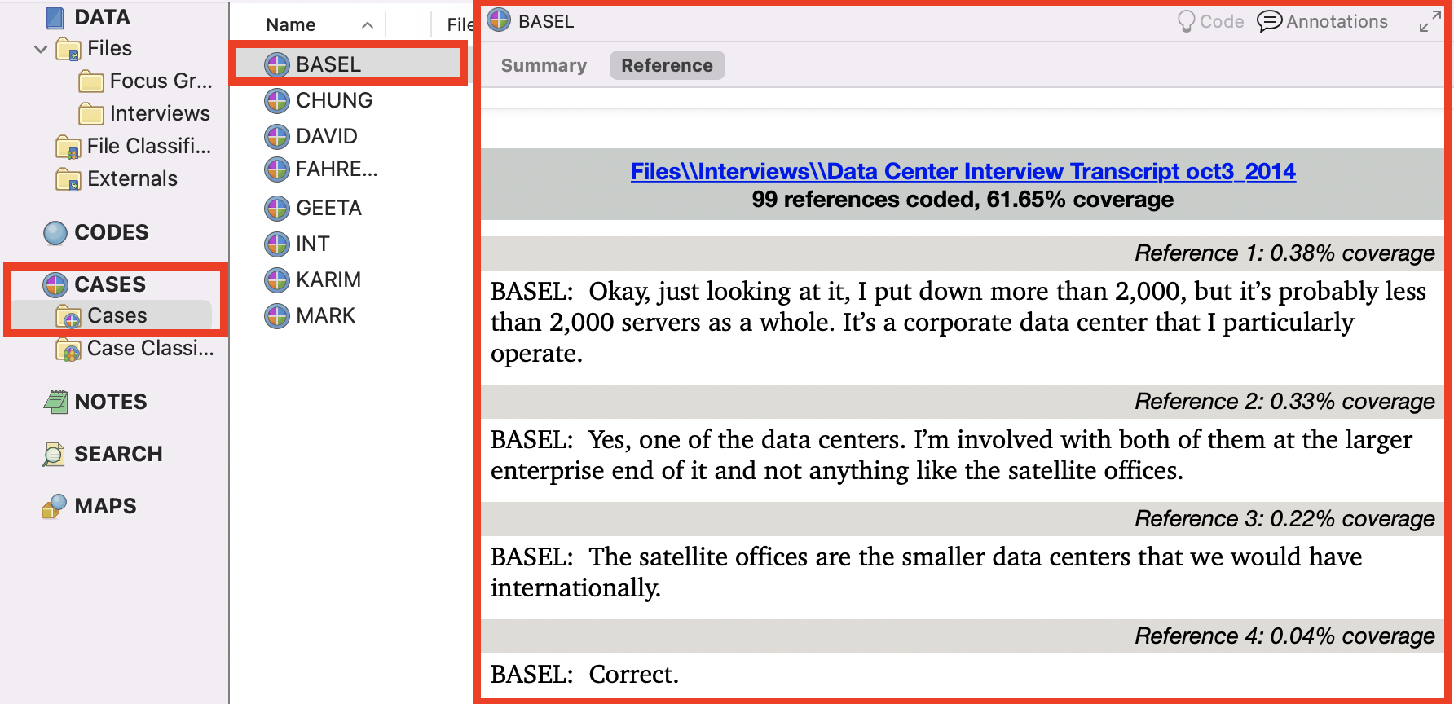This screenshot has width=1454, height=704.
Task: Select the DAVID case icon
Action: [277, 136]
